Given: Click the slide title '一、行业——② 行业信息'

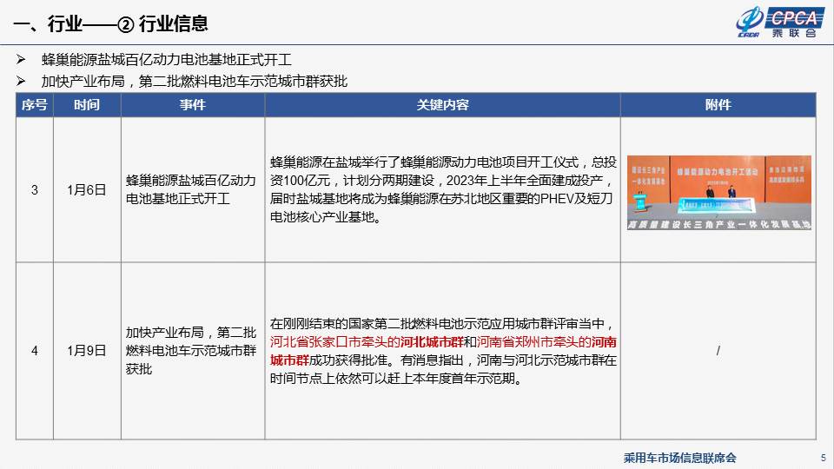Looking at the screenshot, I should pyautogui.click(x=110, y=24).
